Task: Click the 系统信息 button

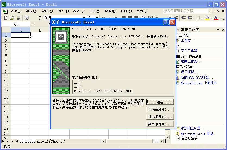Action: point(160,110)
